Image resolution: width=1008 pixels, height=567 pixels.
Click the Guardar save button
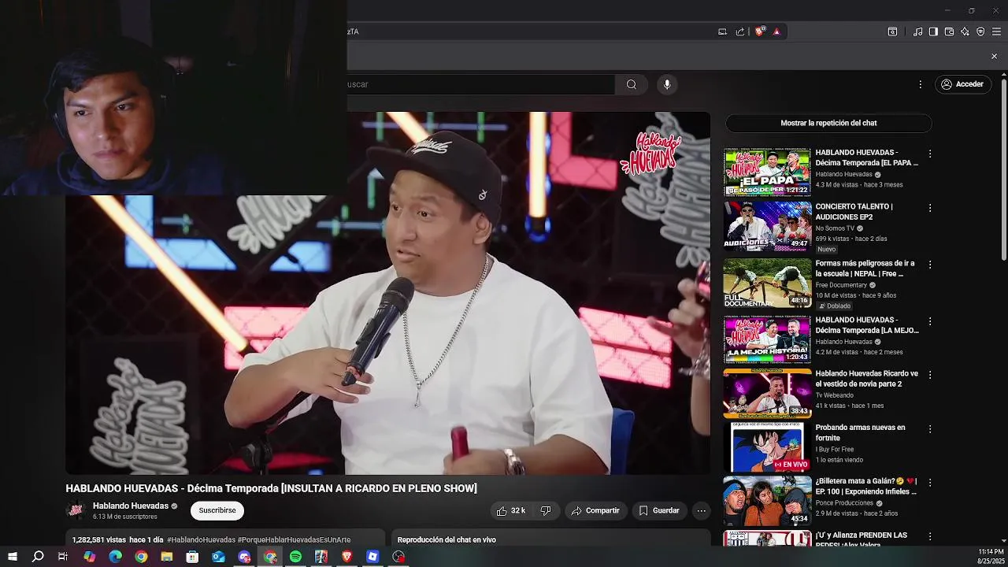pos(658,510)
